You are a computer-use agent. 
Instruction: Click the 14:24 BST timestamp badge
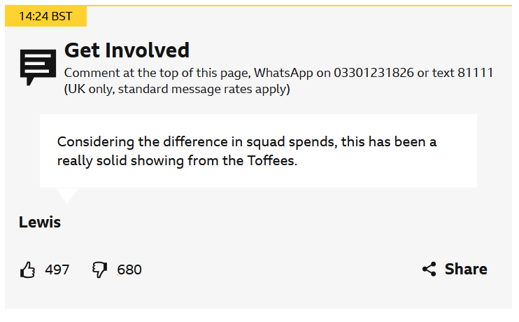point(45,16)
